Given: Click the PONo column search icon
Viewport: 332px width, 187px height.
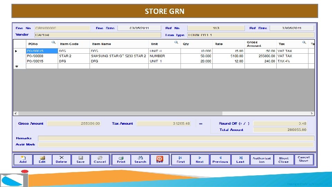Looking at the screenshot, I should click(x=53, y=42).
